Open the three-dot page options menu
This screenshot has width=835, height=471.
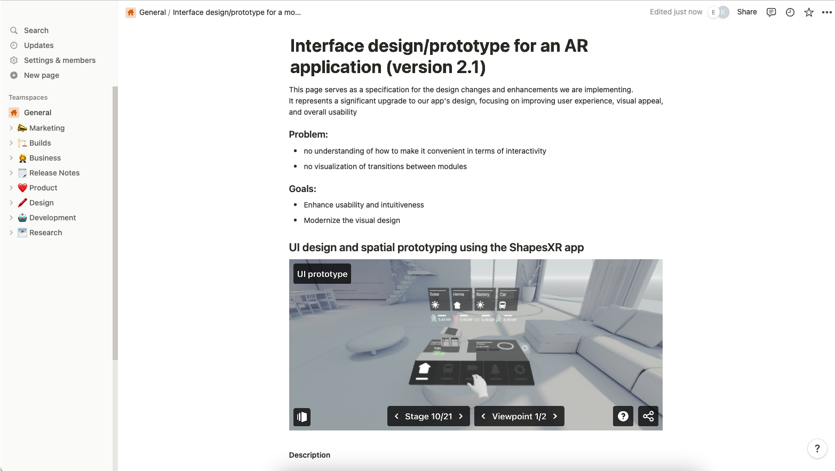click(x=826, y=12)
